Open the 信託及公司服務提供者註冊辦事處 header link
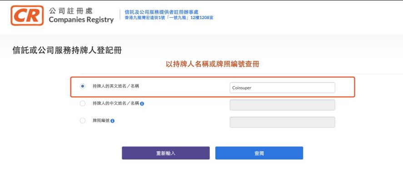This screenshot has width=403, height=174. [x=161, y=12]
